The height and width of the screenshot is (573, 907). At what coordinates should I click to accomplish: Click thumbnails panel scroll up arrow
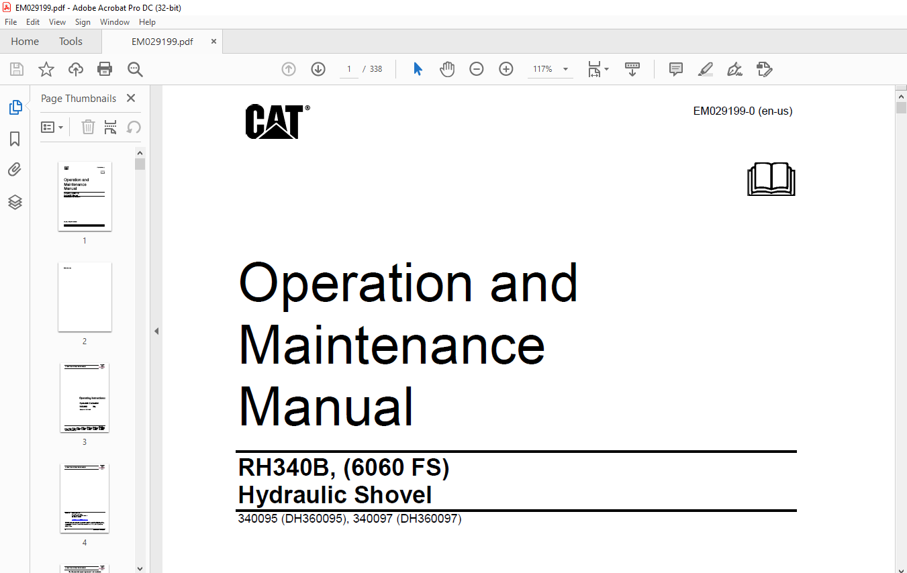pos(140,152)
